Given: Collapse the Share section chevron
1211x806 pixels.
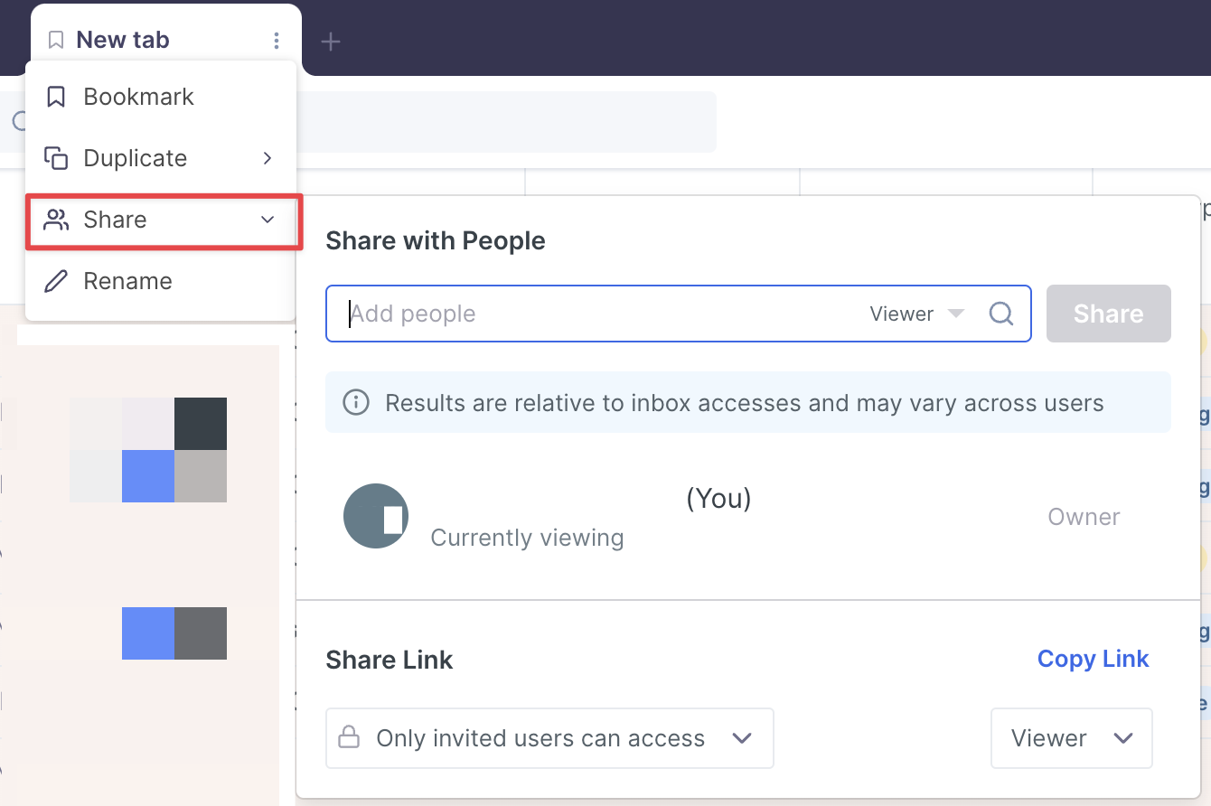Looking at the screenshot, I should click(268, 220).
